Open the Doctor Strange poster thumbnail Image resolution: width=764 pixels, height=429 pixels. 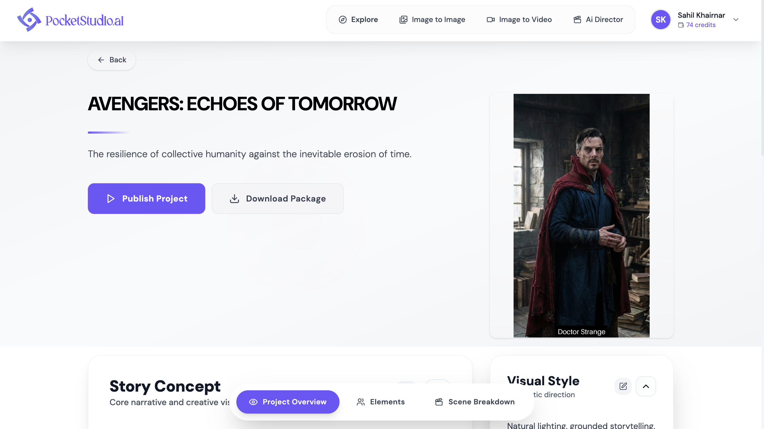tap(581, 216)
